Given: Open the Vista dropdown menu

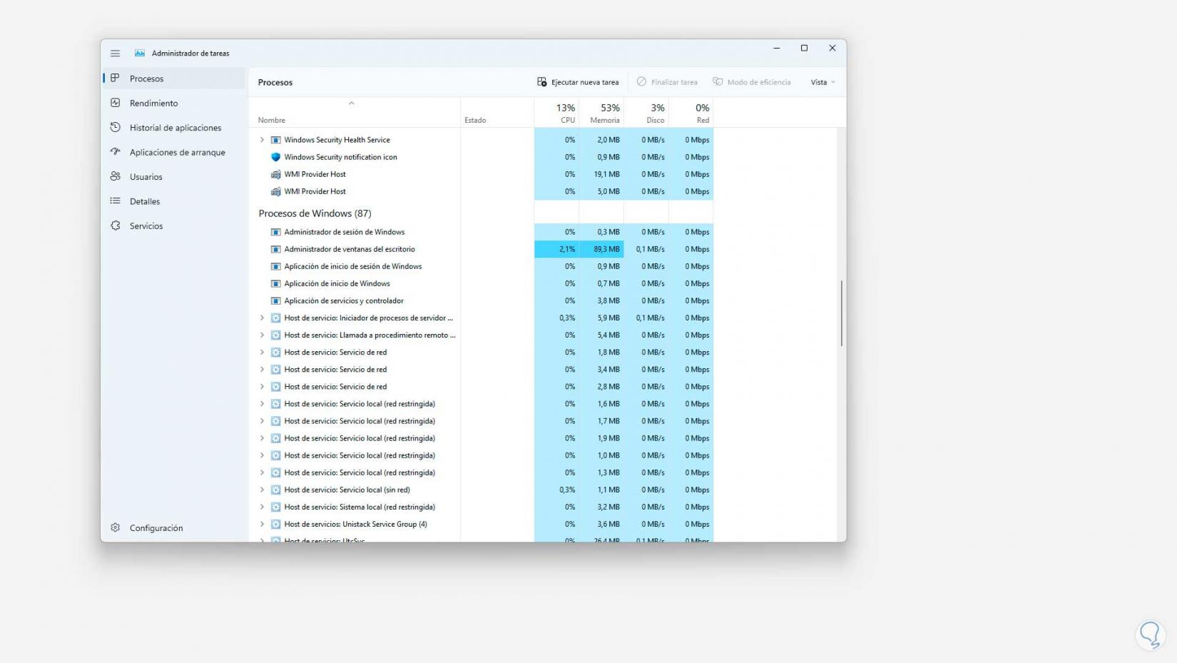Looking at the screenshot, I should point(822,82).
